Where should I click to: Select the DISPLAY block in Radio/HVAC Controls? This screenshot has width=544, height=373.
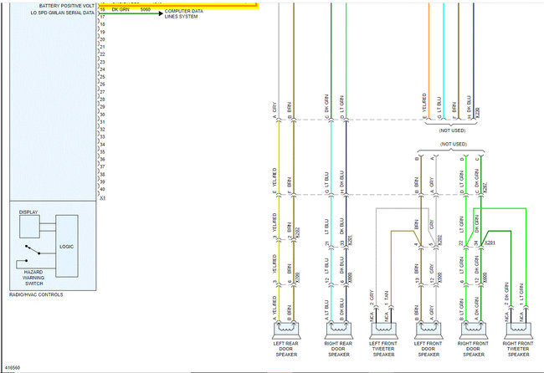pyautogui.click(x=29, y=227)
